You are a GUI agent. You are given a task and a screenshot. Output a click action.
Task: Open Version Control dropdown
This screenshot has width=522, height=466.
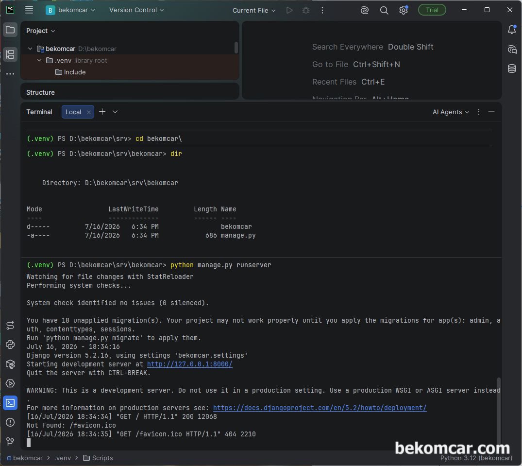[136, 10]
